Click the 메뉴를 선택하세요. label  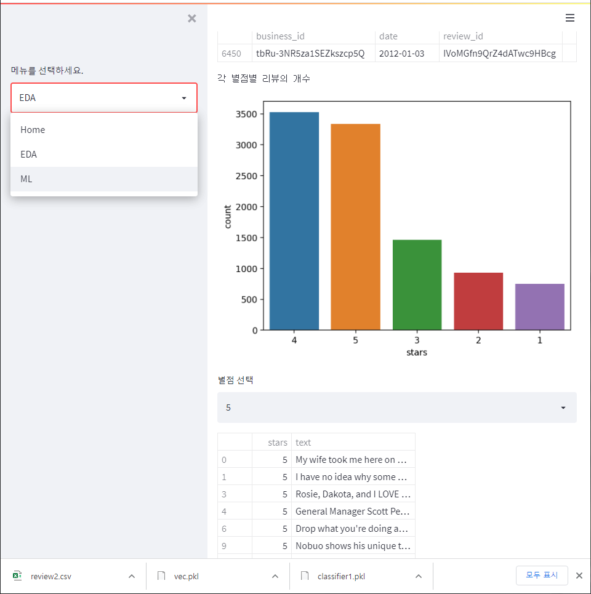click(x=47, y=70)
